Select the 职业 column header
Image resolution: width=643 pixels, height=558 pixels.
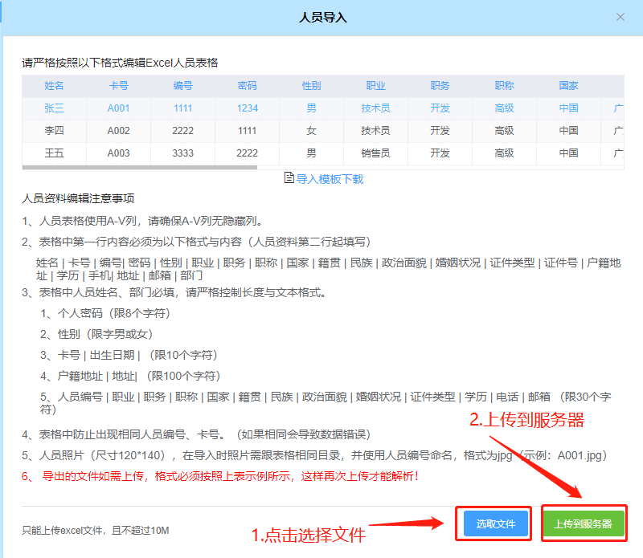375,86
